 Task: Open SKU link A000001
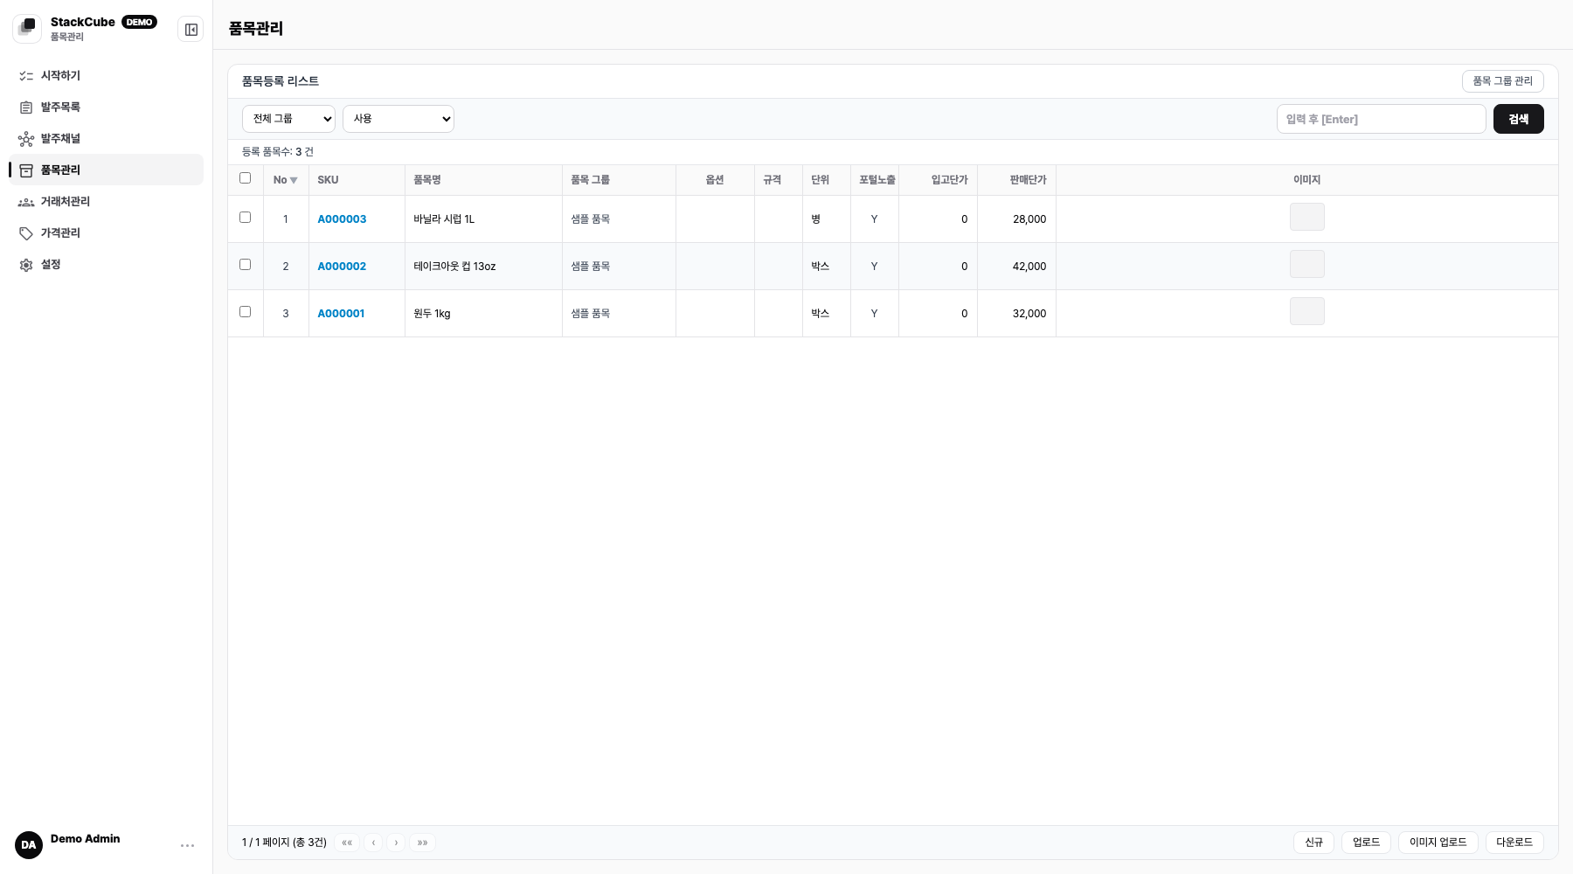point(341,314)
